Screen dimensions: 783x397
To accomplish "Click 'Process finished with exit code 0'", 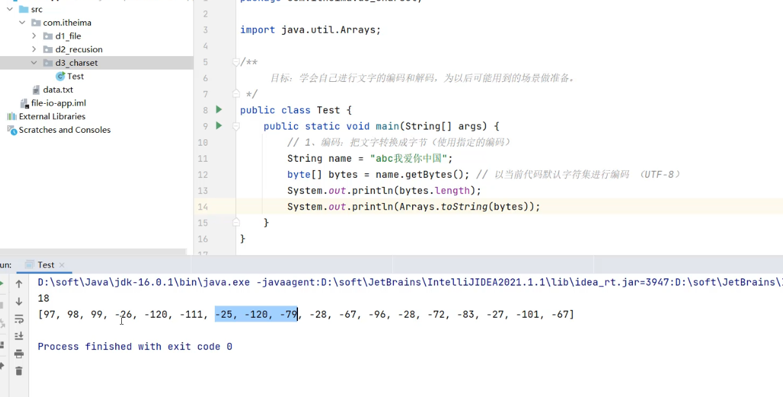I will pyautogui.click(x=135, y=347).
